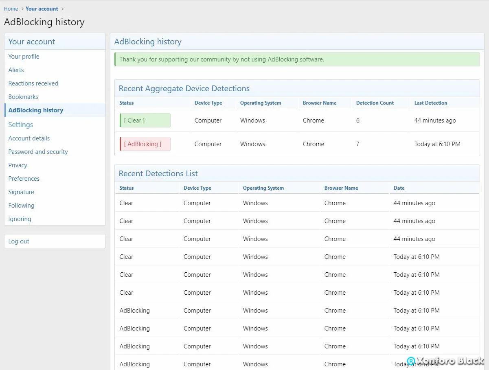489x370 pixels.
Task: Click the Recent Aggregate Device Detections heading
Action: tap(184, 88)
